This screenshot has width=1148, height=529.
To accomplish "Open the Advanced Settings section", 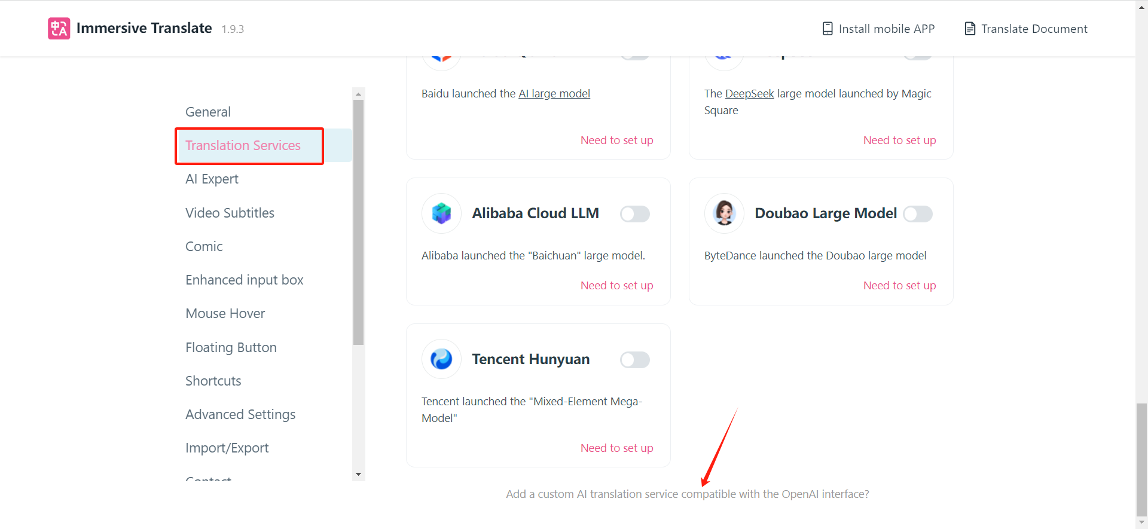I will click(x=240, y=414).
